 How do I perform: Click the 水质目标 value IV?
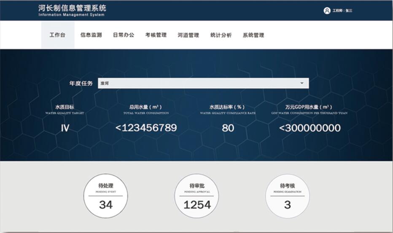tap(65, 128)
